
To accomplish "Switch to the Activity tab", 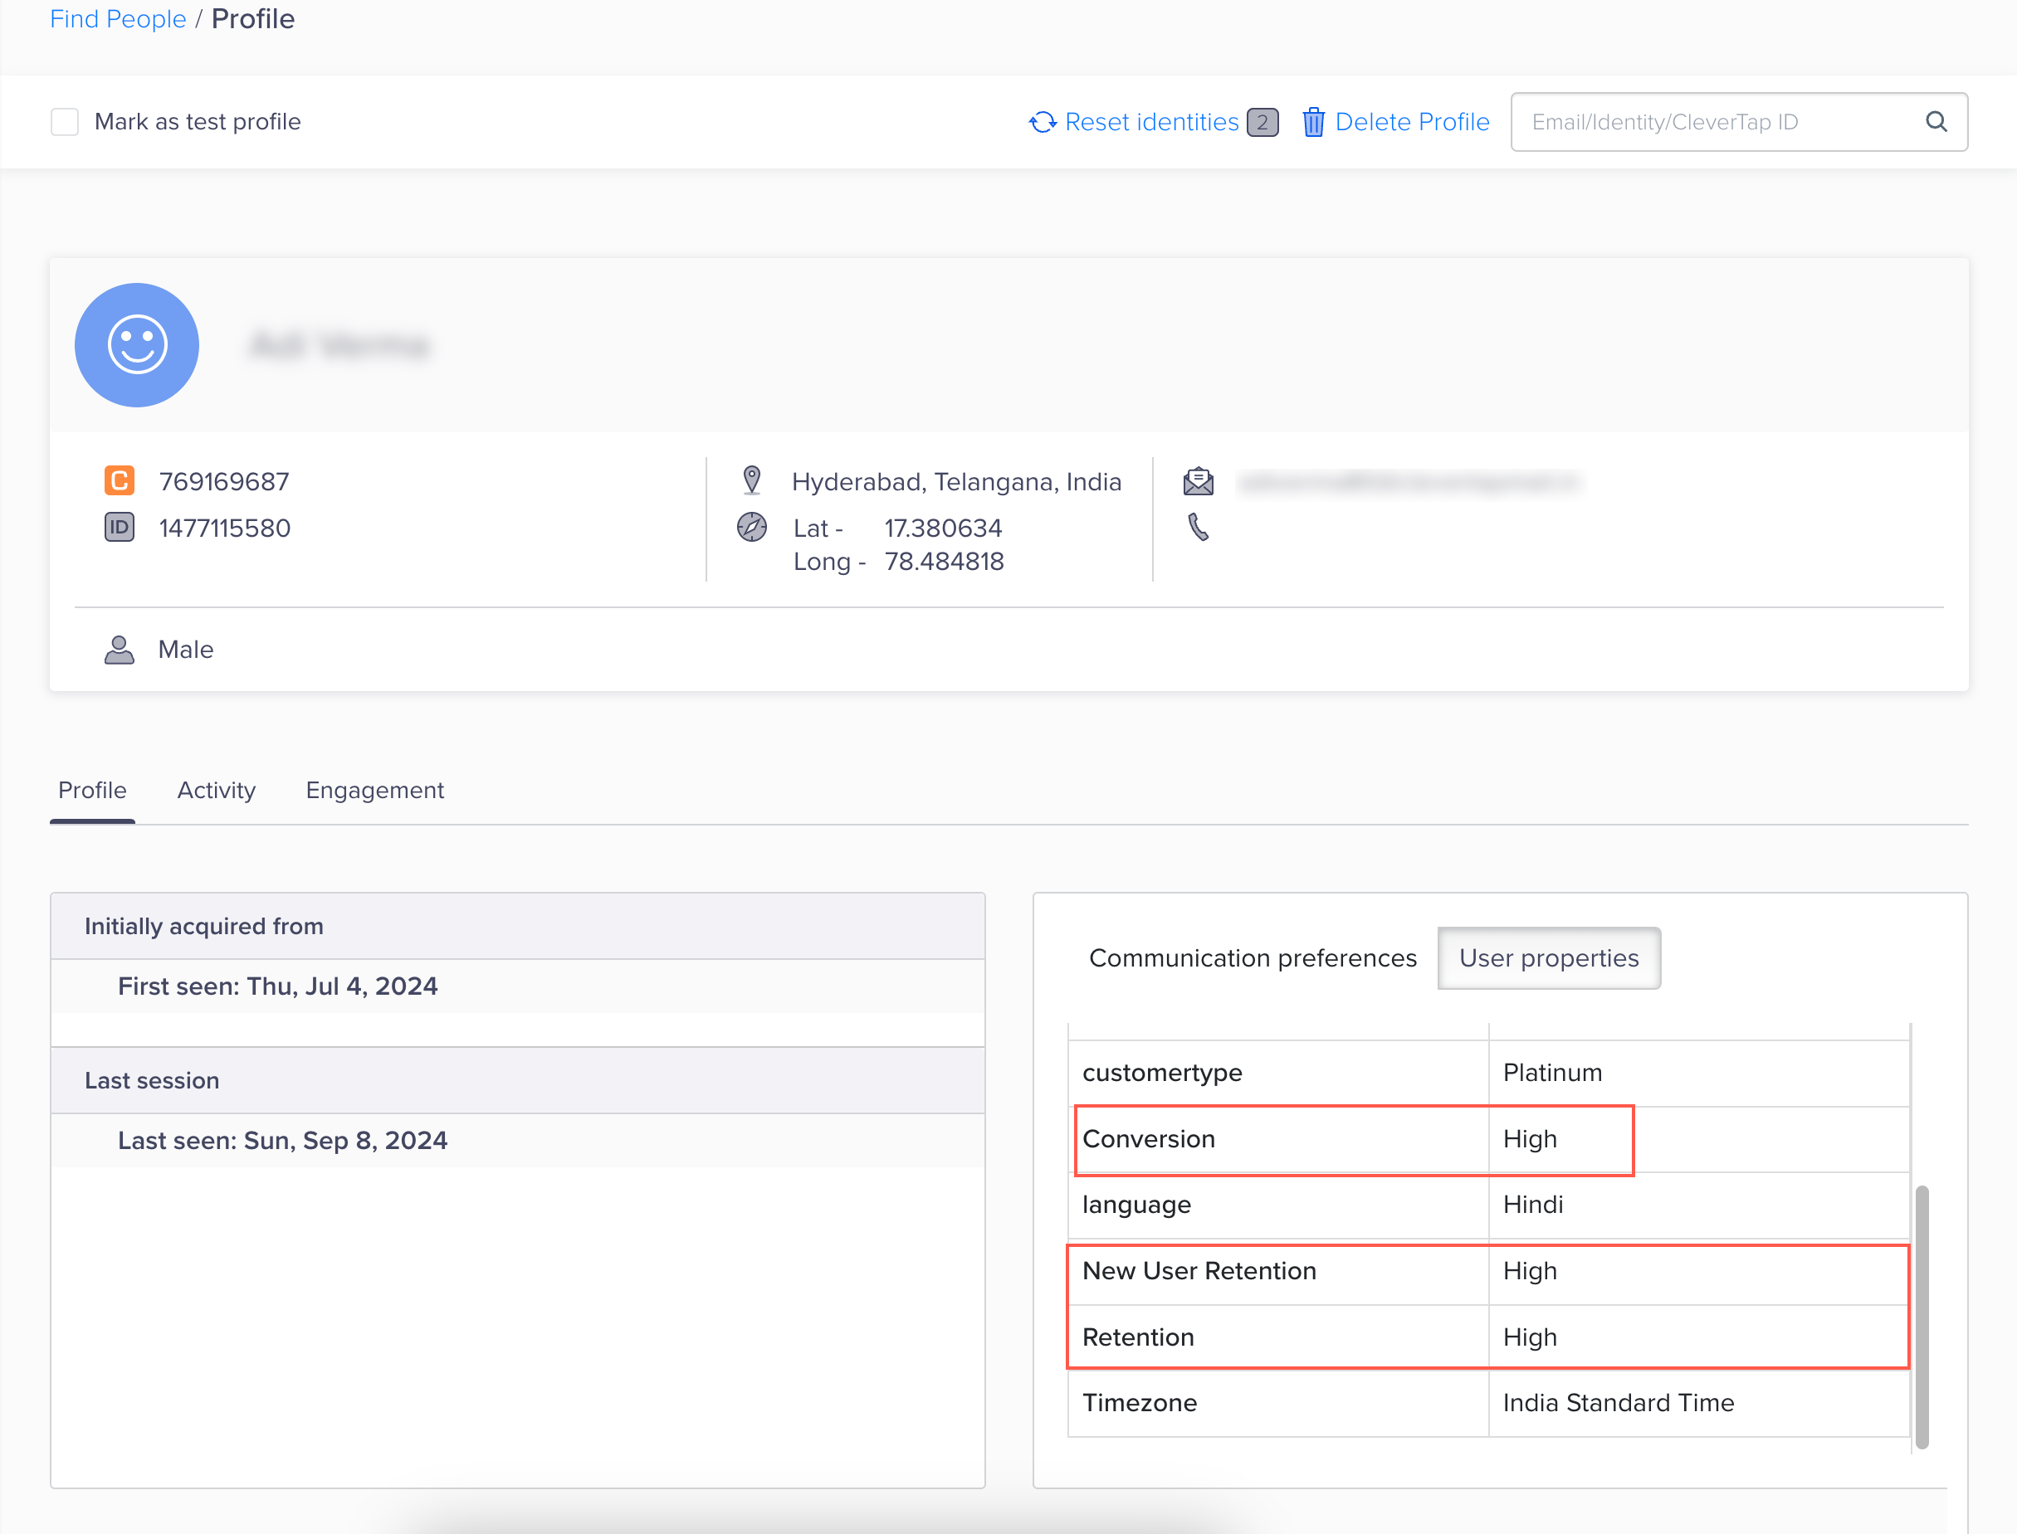I will (216, 790).
